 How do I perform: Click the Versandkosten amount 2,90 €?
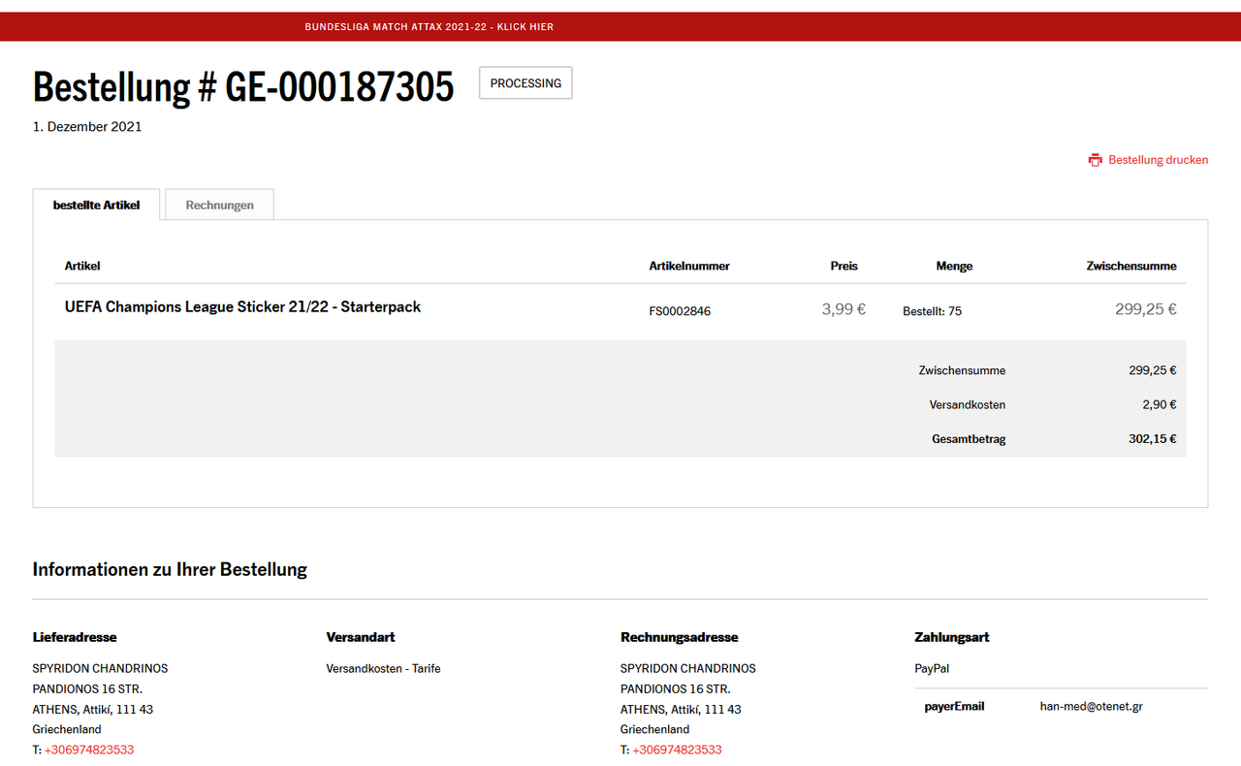point(1159,404)
